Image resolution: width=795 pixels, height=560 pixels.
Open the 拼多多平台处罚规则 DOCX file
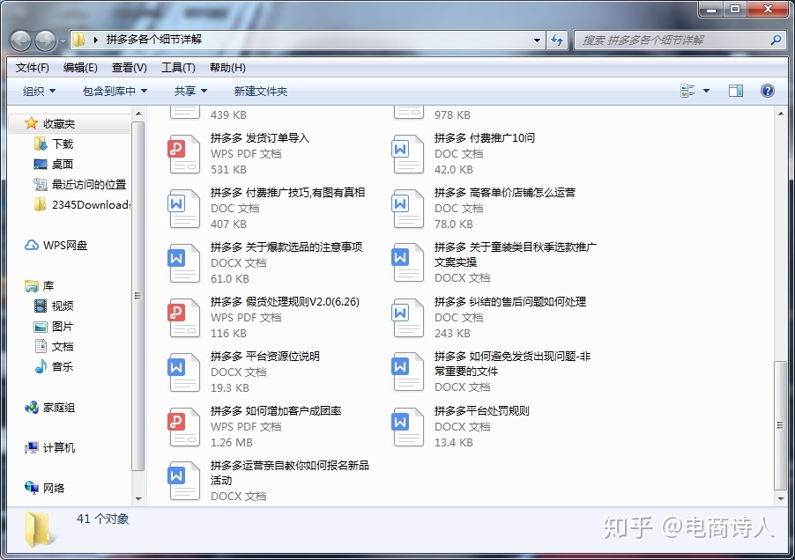[x=481, y=411]
